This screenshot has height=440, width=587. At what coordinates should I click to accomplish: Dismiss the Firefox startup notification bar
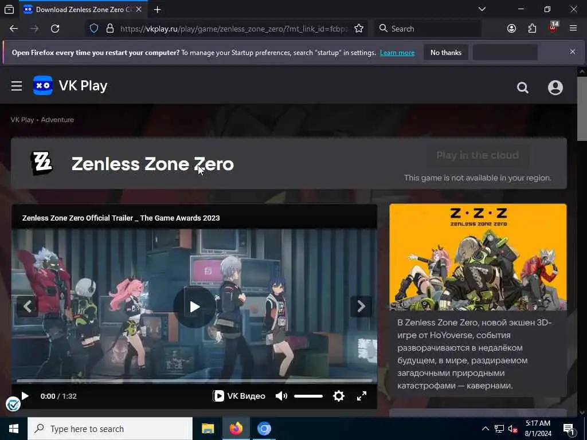[573, 52]
